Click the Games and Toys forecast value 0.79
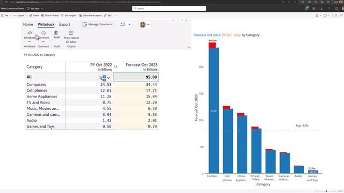This screenshot has width=344, height=193. point(152,127)
